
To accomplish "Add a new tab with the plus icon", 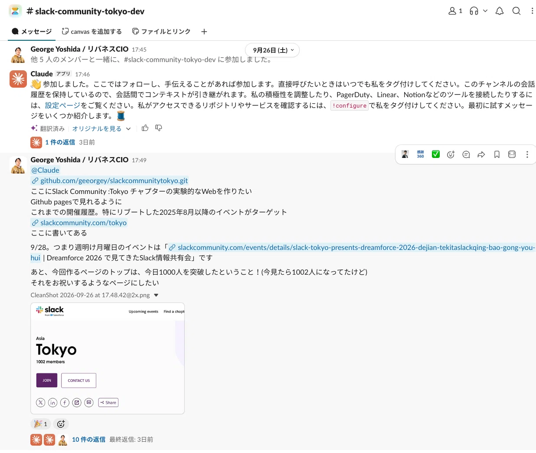I will pos(204,31).
